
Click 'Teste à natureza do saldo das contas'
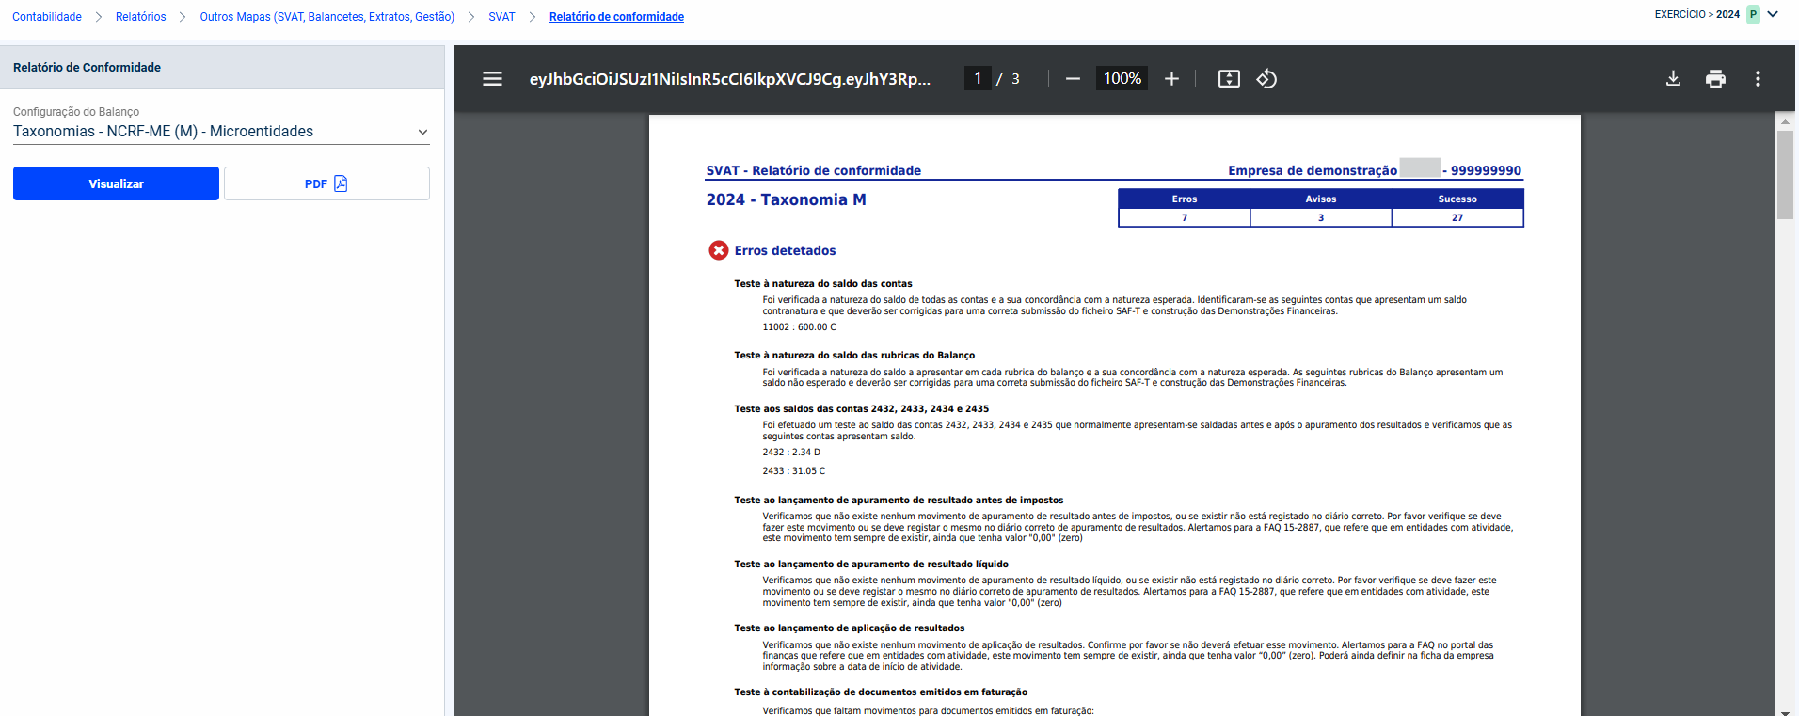pyautogui.click(x=823, y=283)
